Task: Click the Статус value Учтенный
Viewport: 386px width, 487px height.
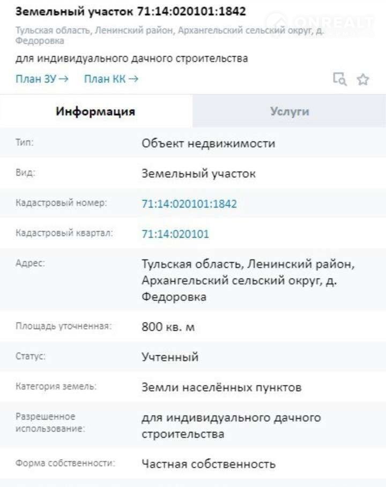Action: point(170,357)
